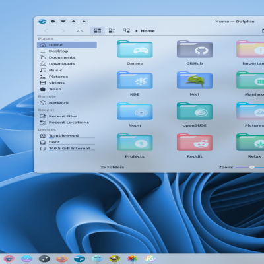The height and width of the screenshot is (264, 264).
Task: Select Downloads in Places panel
Action: tap(67, 64)
